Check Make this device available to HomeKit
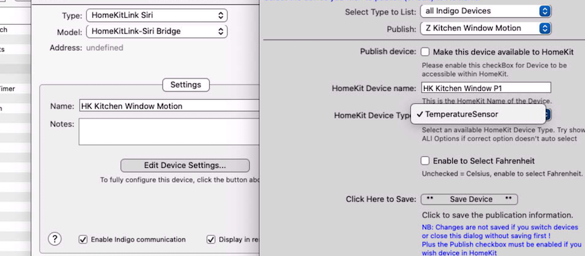Screen dimensions: 585x256 (425, 52)
